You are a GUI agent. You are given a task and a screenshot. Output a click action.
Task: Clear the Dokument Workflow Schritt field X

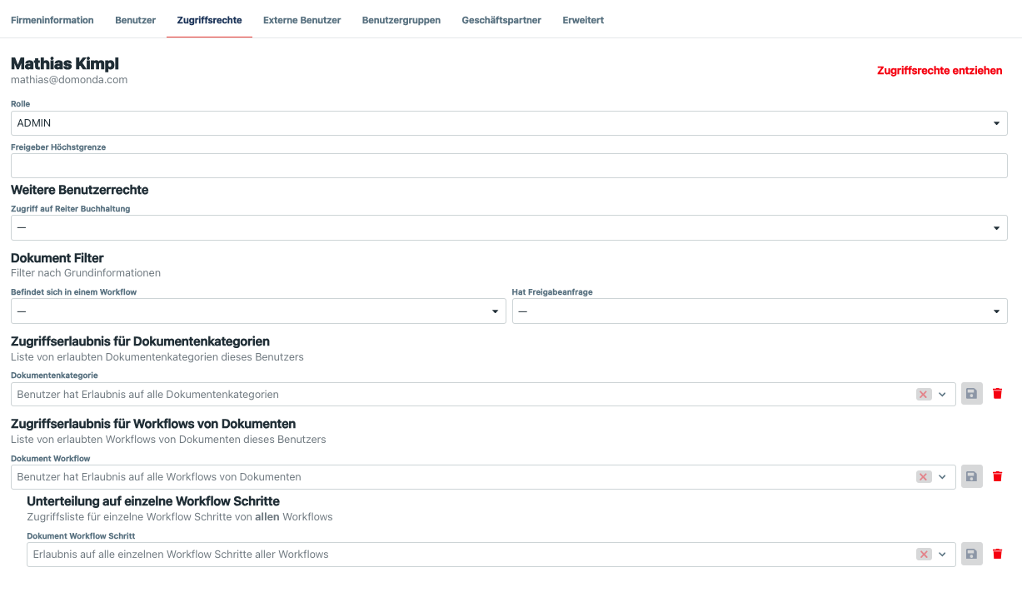(923, 555)
